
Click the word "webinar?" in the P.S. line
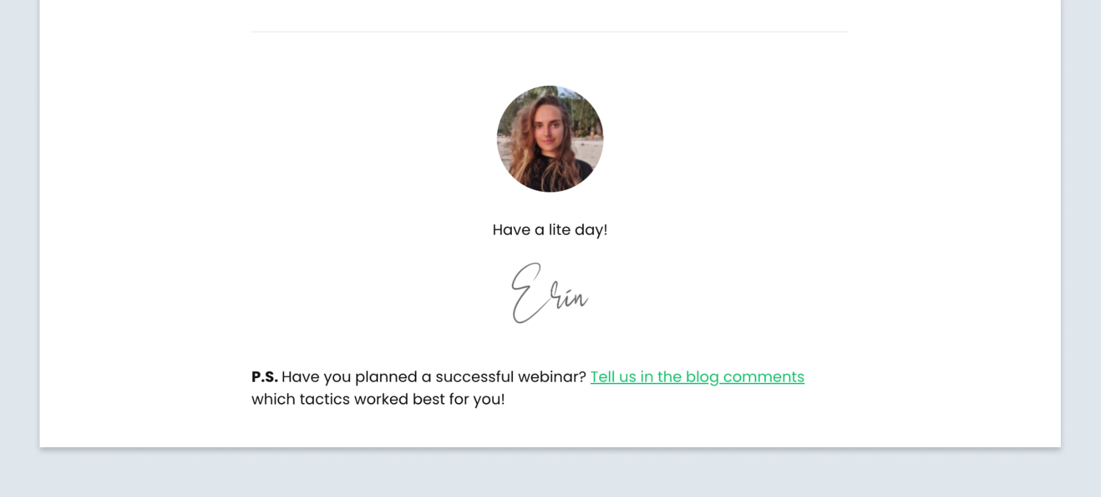click(551, 377)
